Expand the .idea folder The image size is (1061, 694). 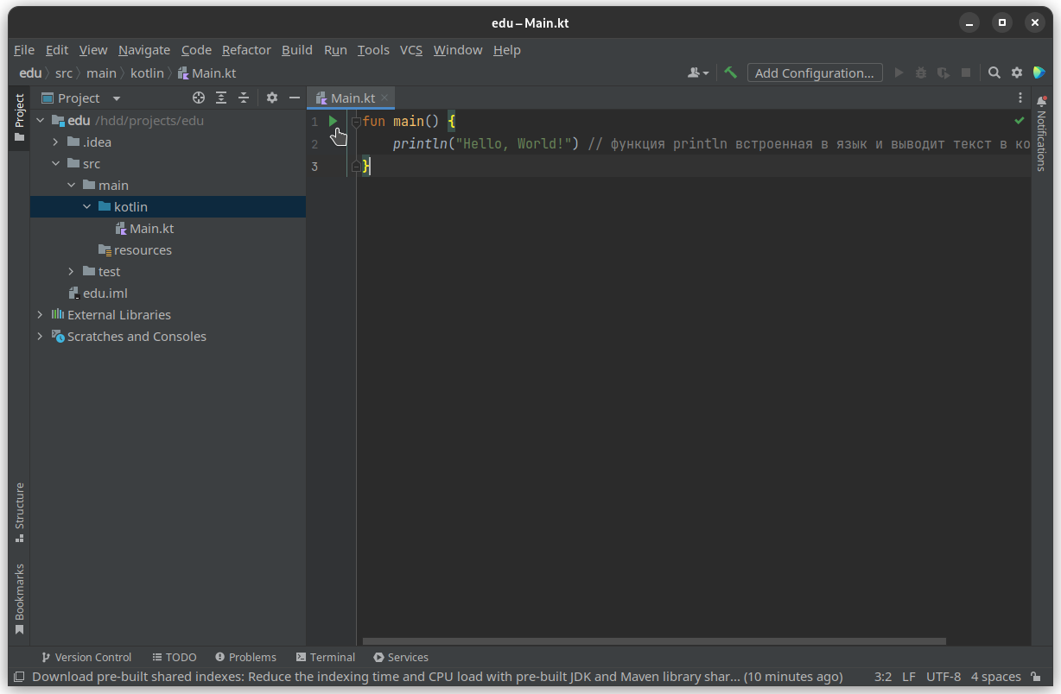tap(55, 142)
